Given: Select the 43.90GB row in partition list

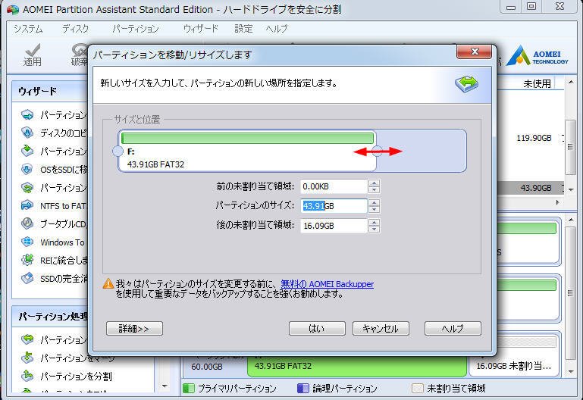Looking at the screenshot, I should tap(529, 188).
